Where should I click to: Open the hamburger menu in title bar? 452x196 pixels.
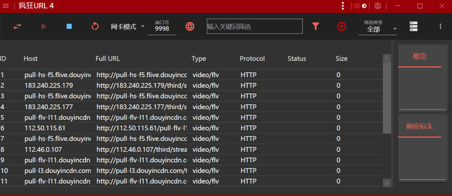(x=5, y=6)
